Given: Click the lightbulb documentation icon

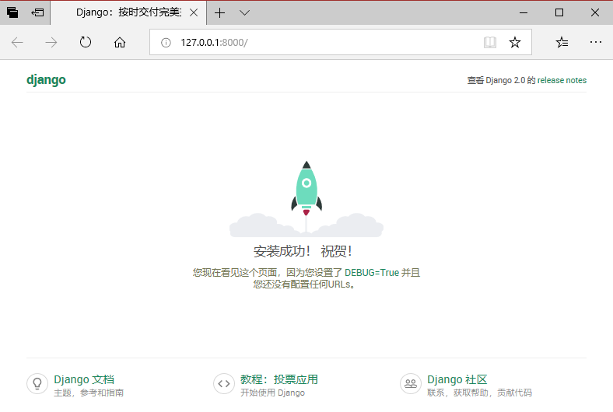Looking at the screenshot, I should point(37,383).
